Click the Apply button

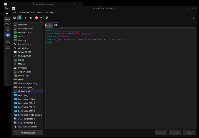pyautogui.click(x=189, y=133)
